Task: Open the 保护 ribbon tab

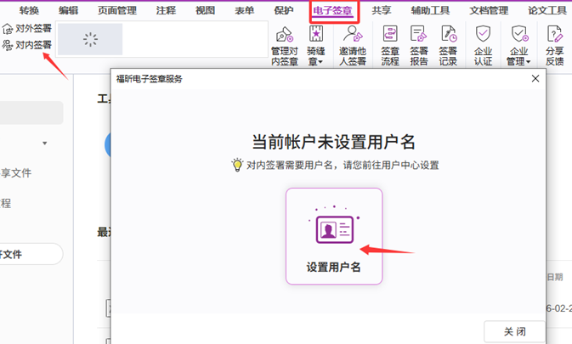Action: (283, 10)
